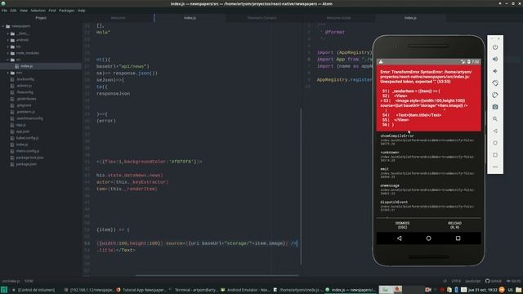Click the clipboard tray icon in the taskbar

(449, 290)
